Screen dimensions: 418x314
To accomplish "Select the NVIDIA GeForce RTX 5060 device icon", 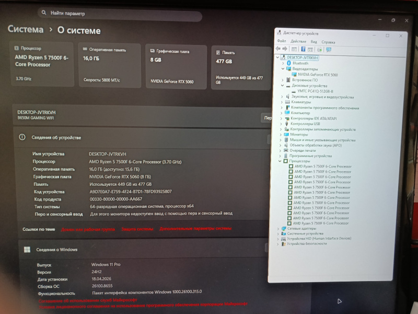I will click(x=294, y=74).
